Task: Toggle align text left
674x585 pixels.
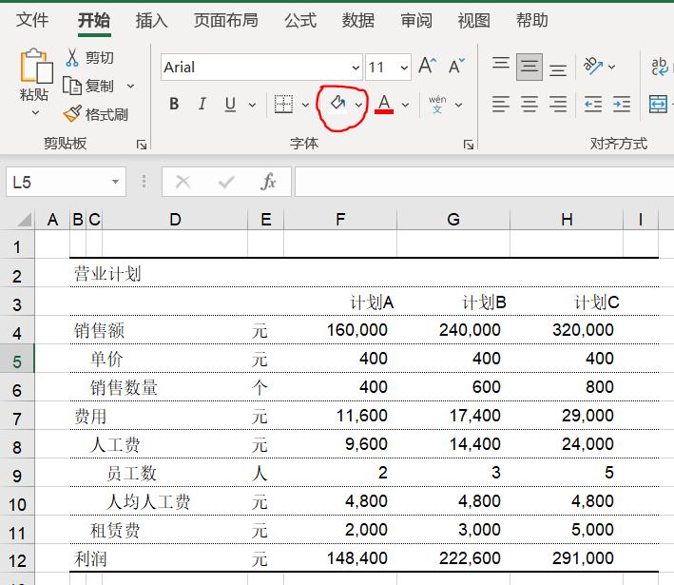Action: [501, 104]
